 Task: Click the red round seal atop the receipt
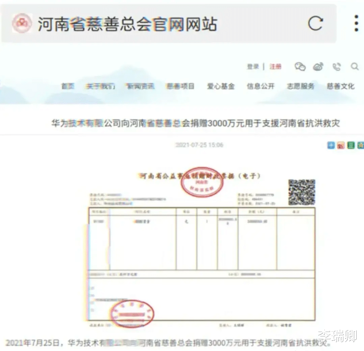pos(202,182)
